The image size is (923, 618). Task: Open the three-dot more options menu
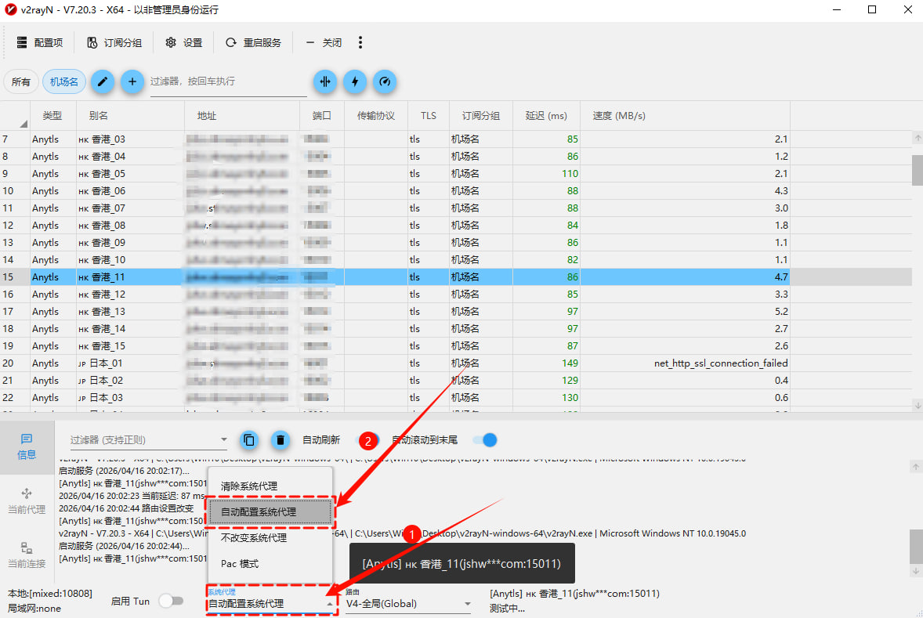pyautogui.click(x=360, y=42)
